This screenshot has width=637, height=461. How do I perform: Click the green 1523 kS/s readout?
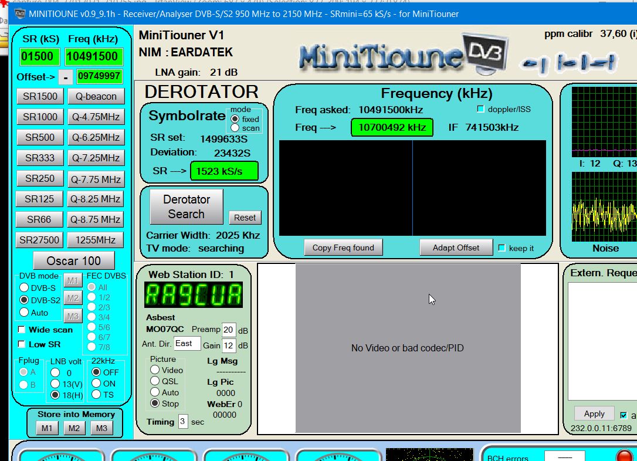(224, 171)
